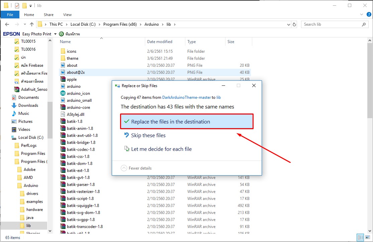Viewport: 373px width, 242px height.
Task: Open the File menu tab
Action: (x=10, y=15)
